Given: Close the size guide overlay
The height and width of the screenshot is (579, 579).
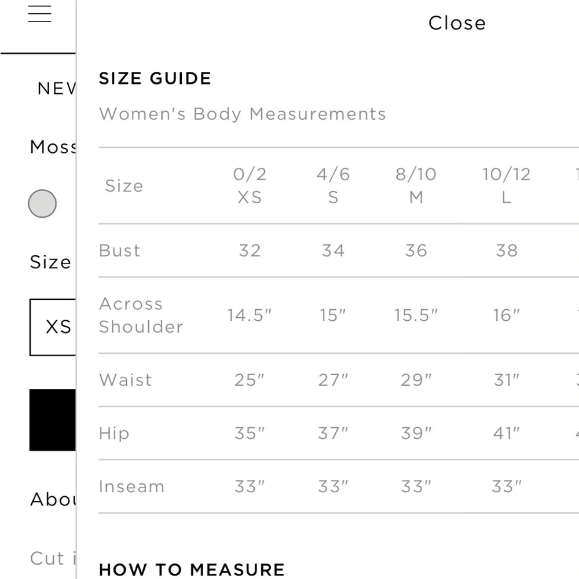Looking at the screenshot, I should [x=457, y=23].
